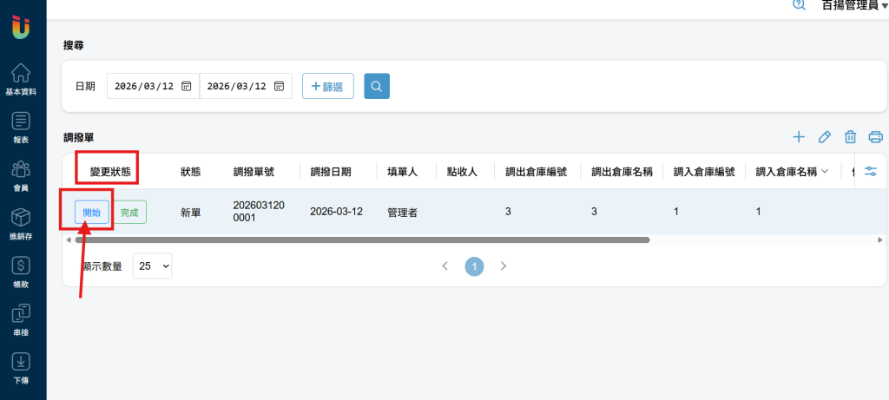Open the 帳款 sidebar menu
The image size is (889, 400).
coord(22,272)
